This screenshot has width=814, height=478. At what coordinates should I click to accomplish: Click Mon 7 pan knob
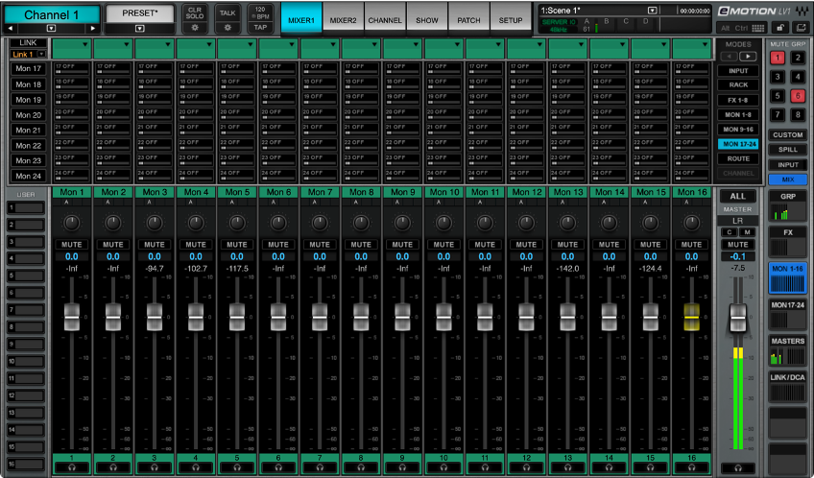[320, 224]
